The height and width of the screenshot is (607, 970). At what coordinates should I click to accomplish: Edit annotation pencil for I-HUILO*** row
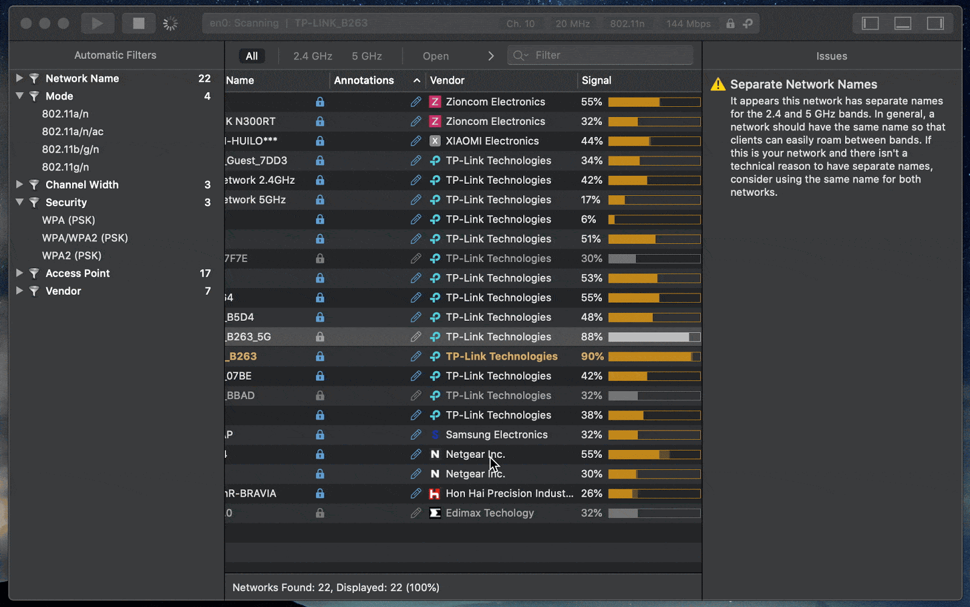tap(416, 141)
